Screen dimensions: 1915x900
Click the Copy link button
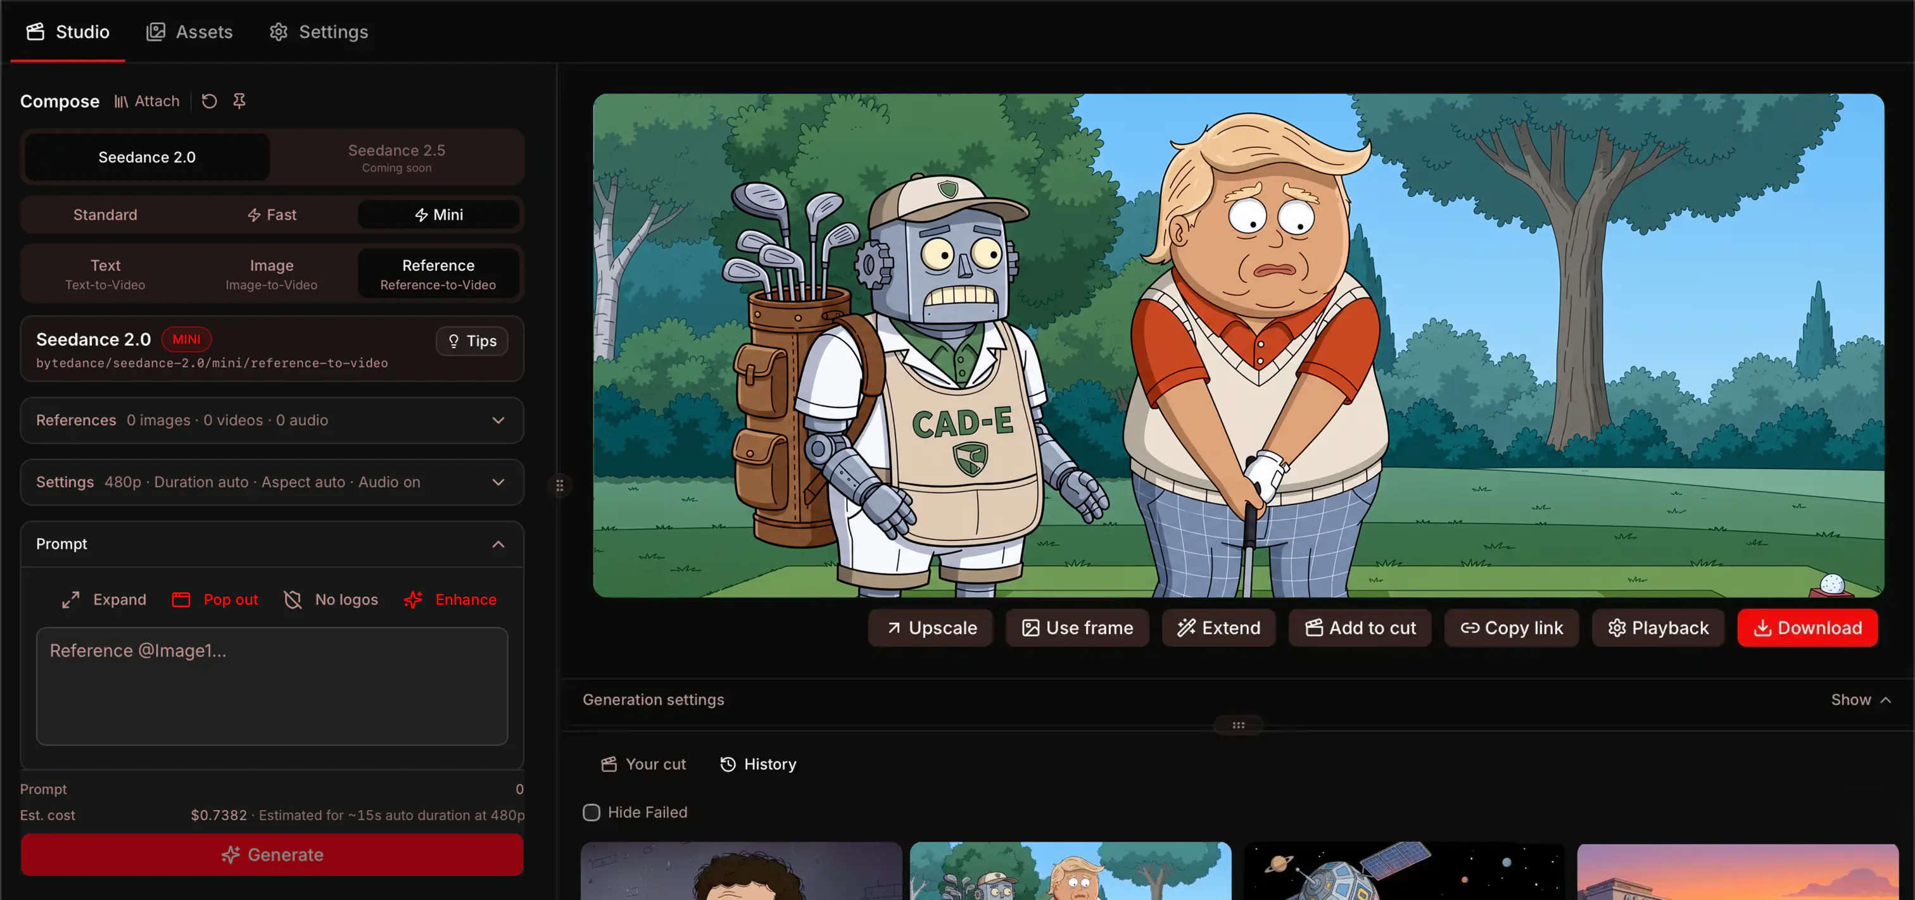click(1512, 628)
